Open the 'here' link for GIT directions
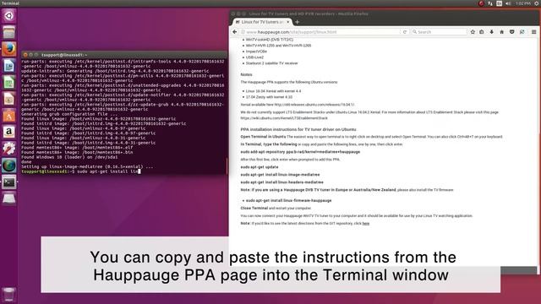 click(x=366, y=223)
